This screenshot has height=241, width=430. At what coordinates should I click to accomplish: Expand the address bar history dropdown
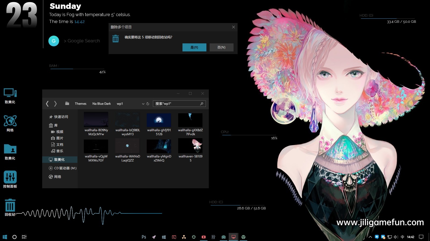click(143, 104)
